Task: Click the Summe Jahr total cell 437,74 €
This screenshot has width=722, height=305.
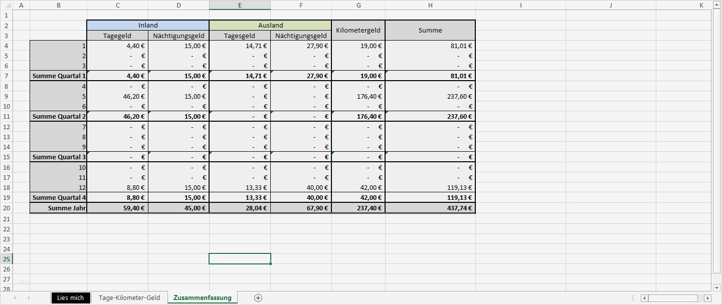Action: 430,208
